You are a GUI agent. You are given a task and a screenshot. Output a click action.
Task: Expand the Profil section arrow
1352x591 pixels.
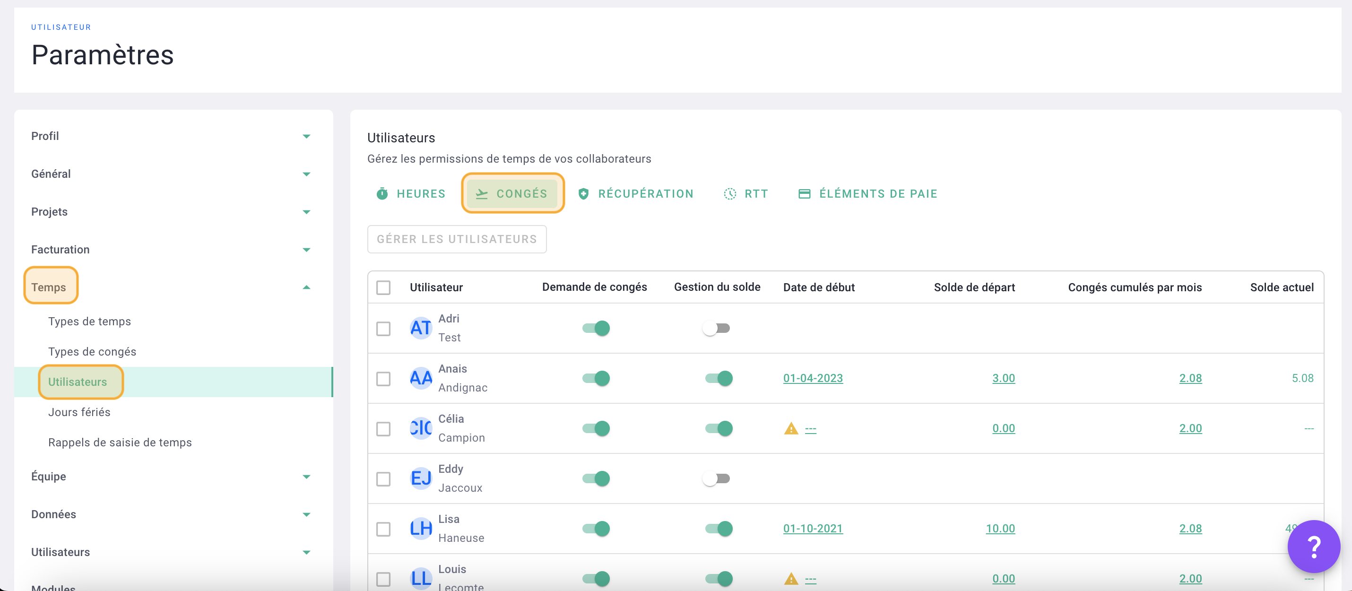pos(306,137)
